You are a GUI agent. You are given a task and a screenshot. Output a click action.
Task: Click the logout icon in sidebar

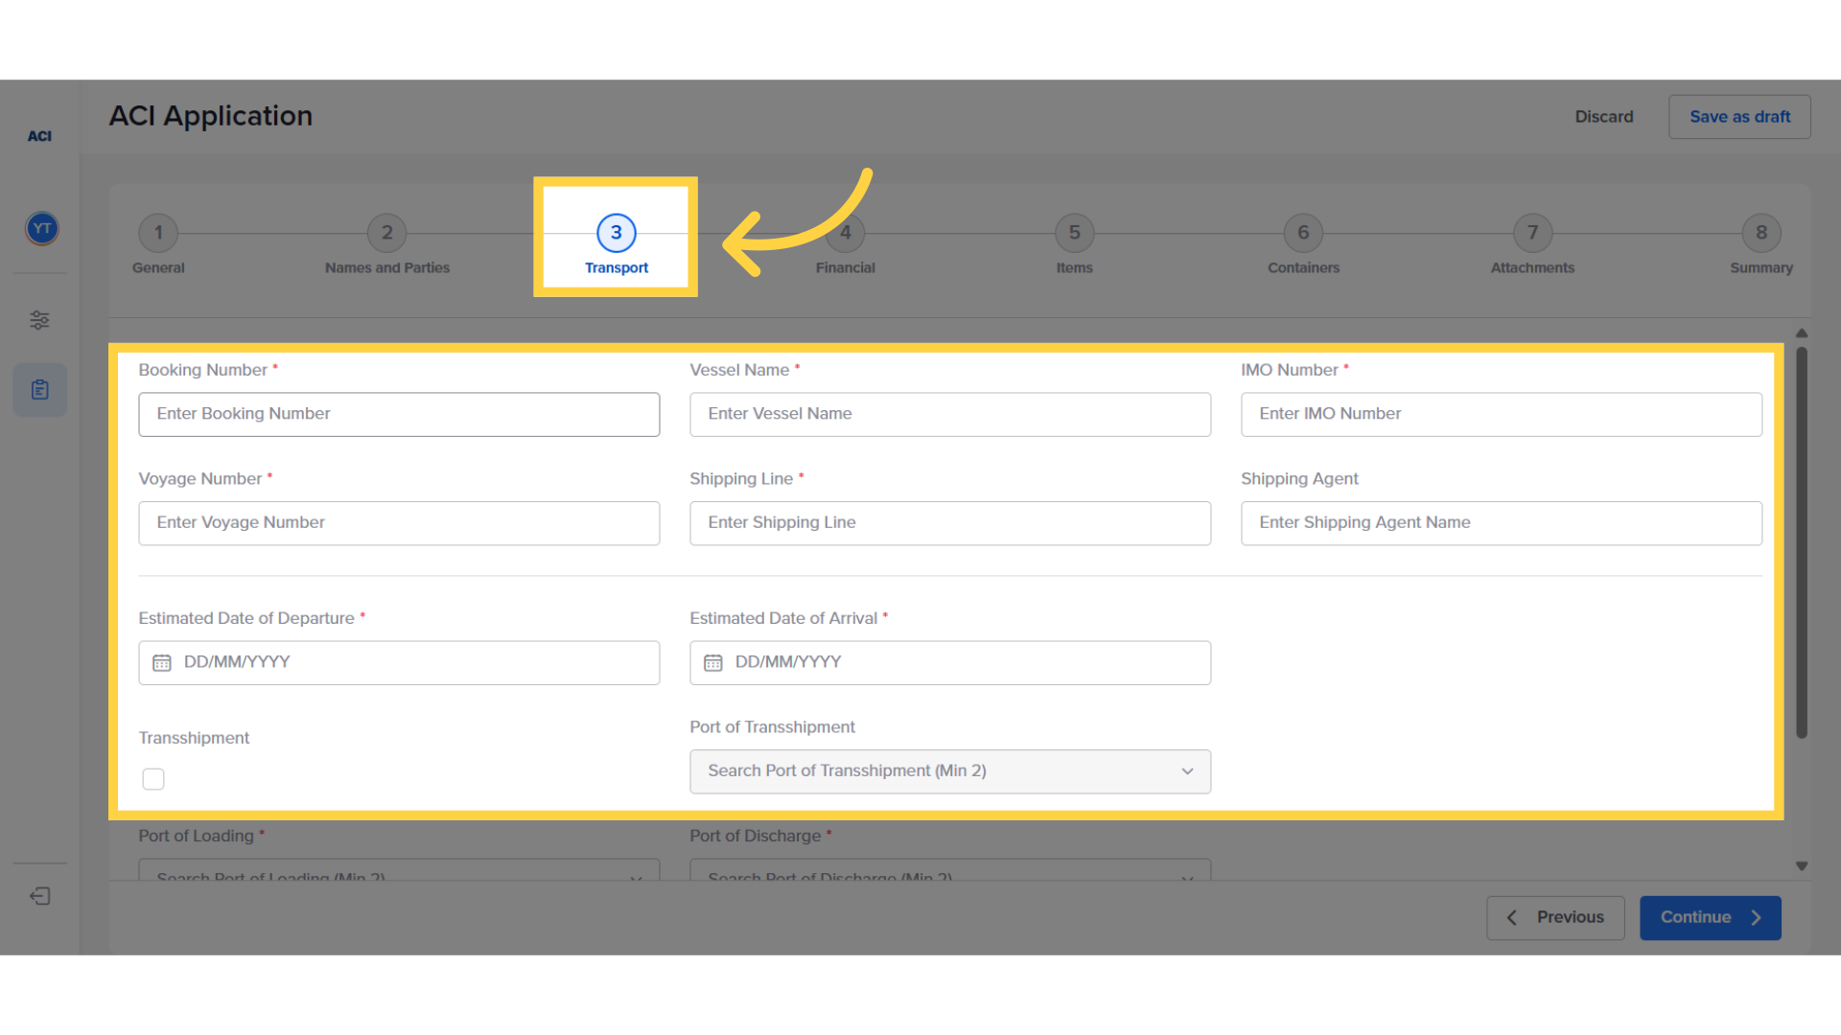click(39, 896)
